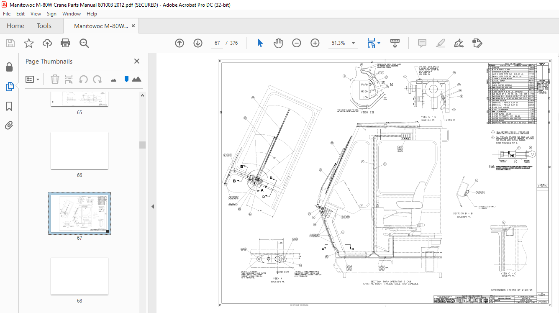This screenshot has height=313, width=559.
Task: Open the Find text magnifier tool
Action: [84, 43]
